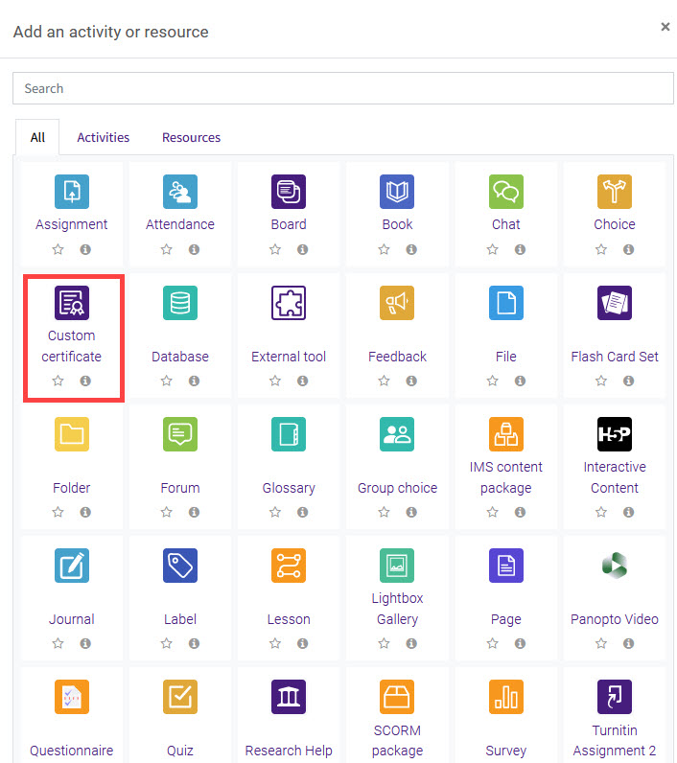Choose the Lesson activity icon
Viewport: 677px width, 763px height.
click(x=289, y=566)
